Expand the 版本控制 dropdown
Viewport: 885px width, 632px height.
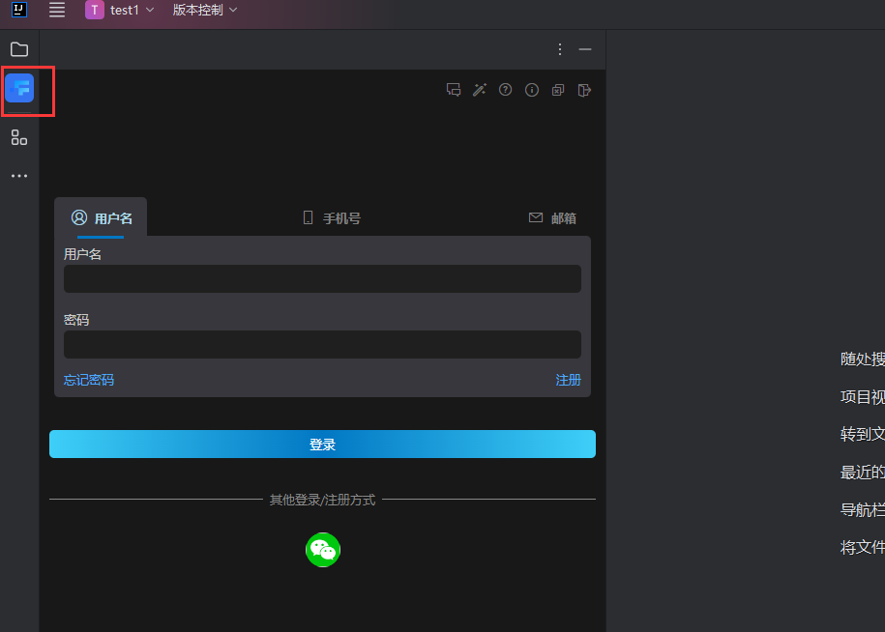(204, 11)
